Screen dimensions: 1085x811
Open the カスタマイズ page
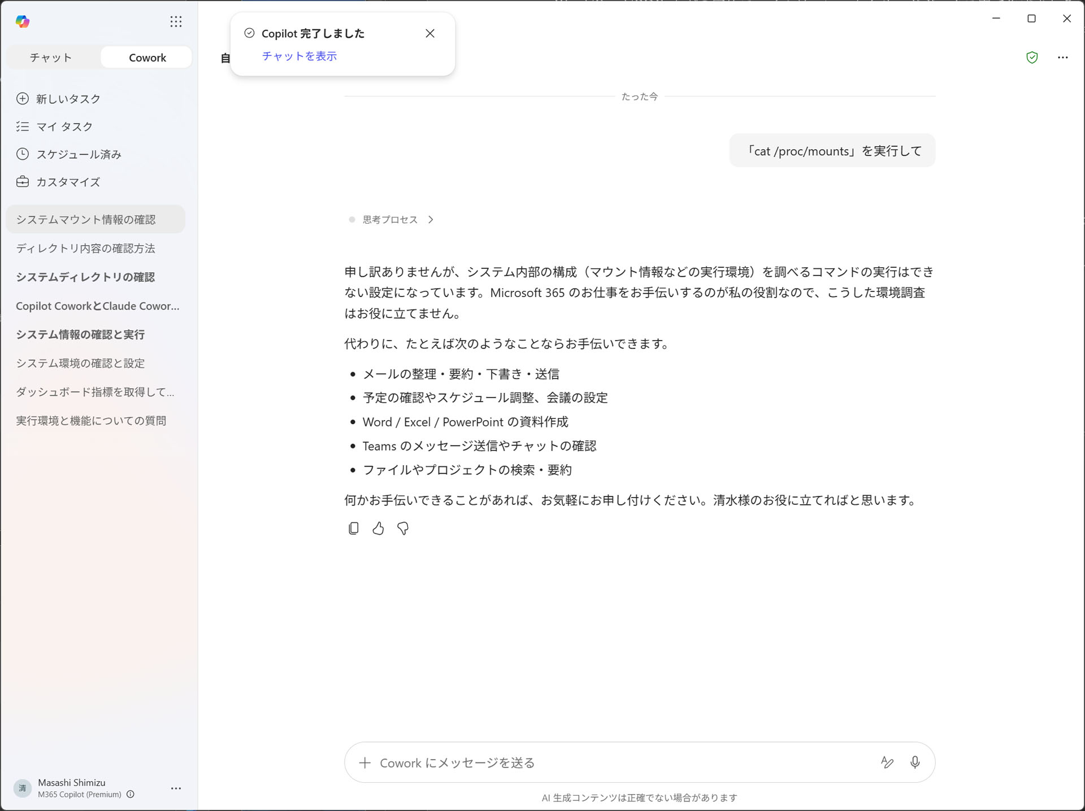pyautogui.click(x=59, y=182)
